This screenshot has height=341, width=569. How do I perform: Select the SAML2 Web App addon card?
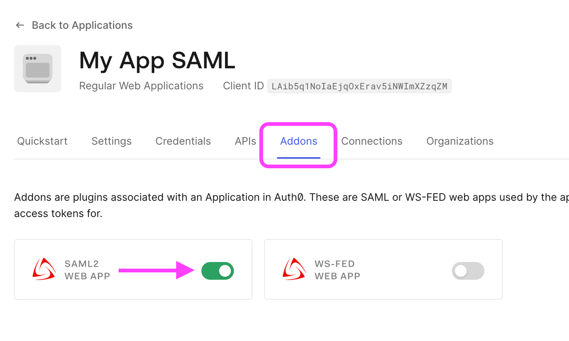pyautogui.click(x=133, y=270)
